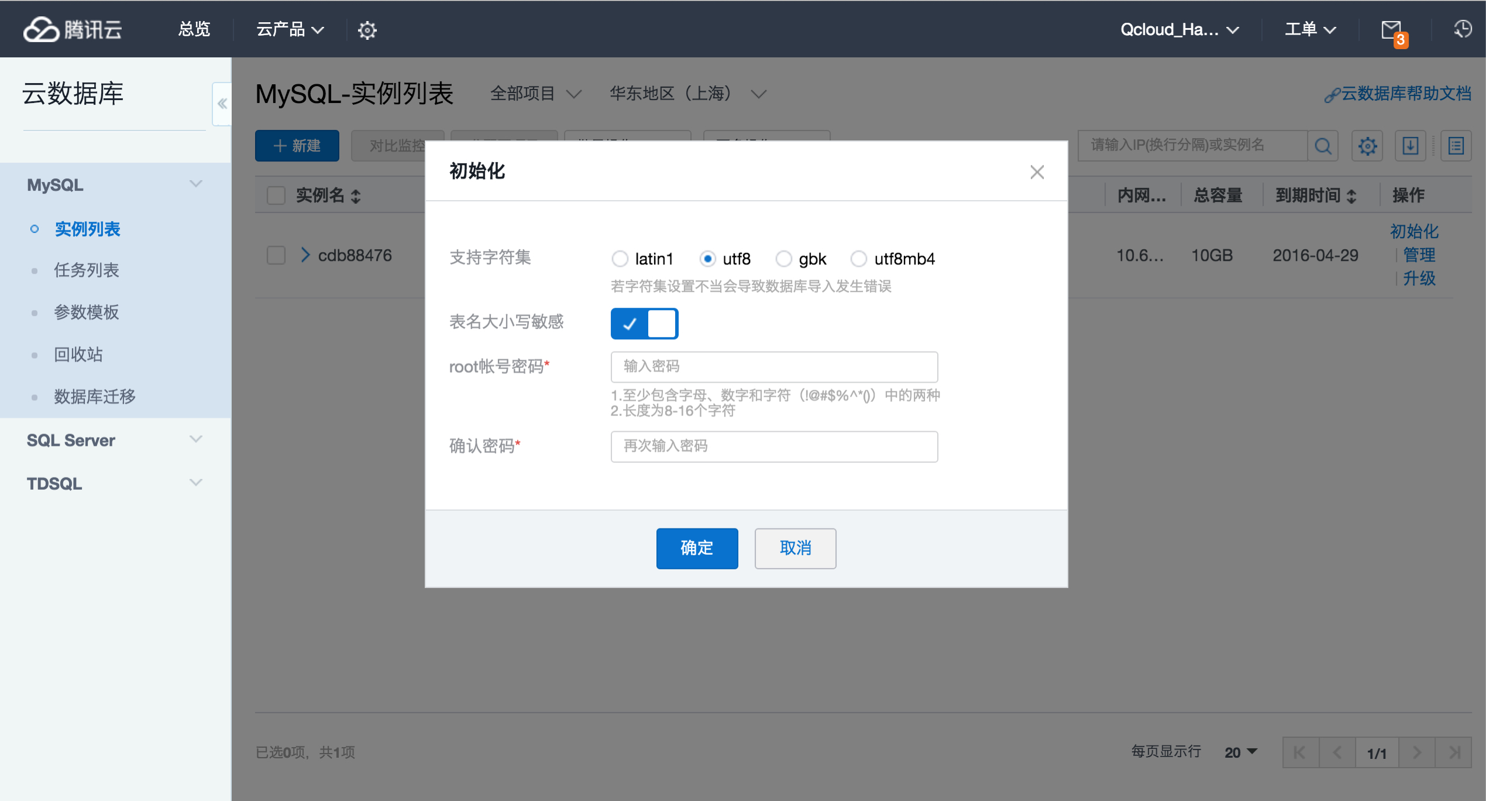Expand the SQL Server sidebar section
The height and width of the screenshot is (801, 1486).
[x=196, y=439]
